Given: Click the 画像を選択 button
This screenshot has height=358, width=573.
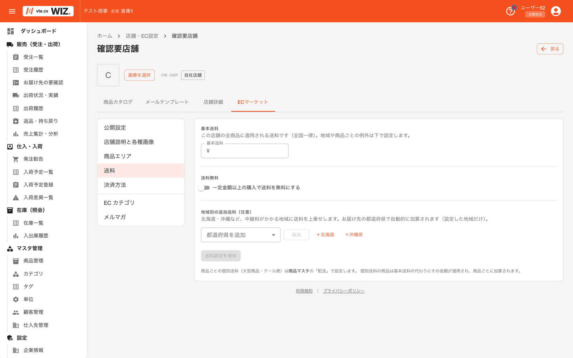Looking at the screenshot, I should tap(139, 75).
